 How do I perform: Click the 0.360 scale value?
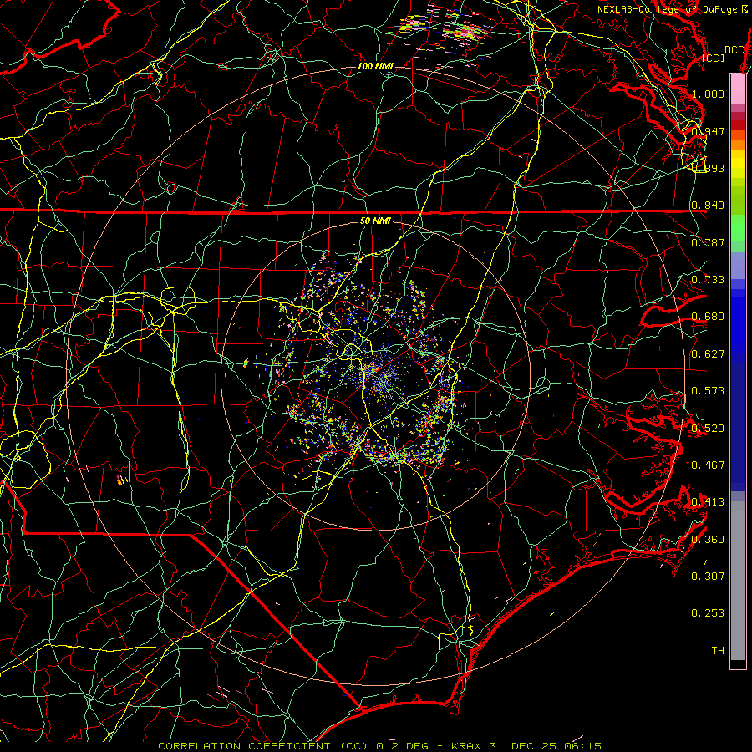709,540
